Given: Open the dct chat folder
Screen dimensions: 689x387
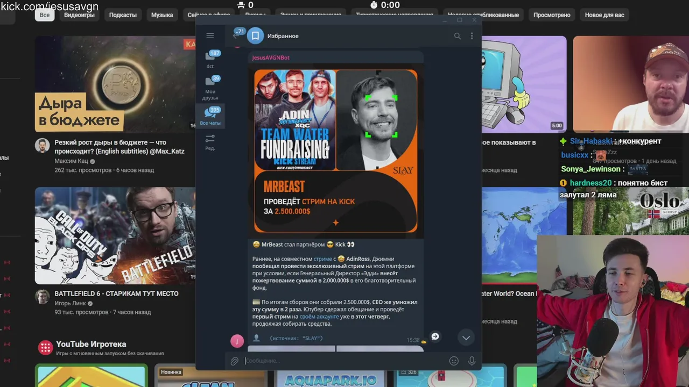Looking at the screenshot, I should 210,59.
